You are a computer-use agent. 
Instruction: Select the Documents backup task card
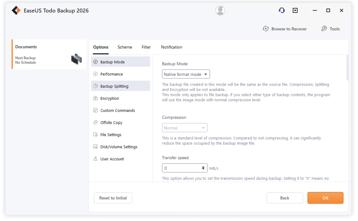49,54
